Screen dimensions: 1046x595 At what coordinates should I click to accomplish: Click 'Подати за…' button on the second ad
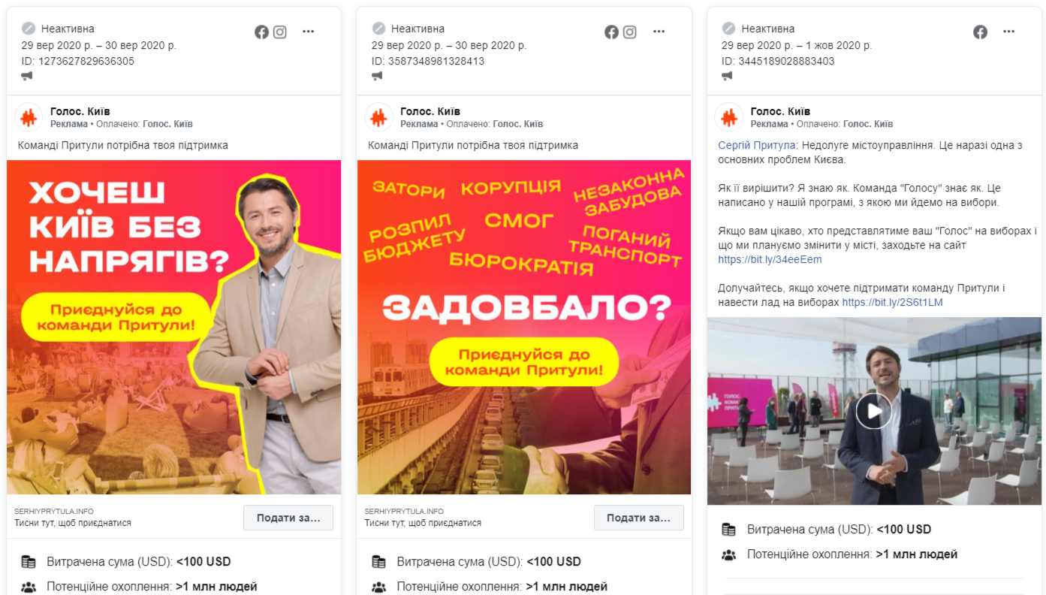[x=639, y=518]
